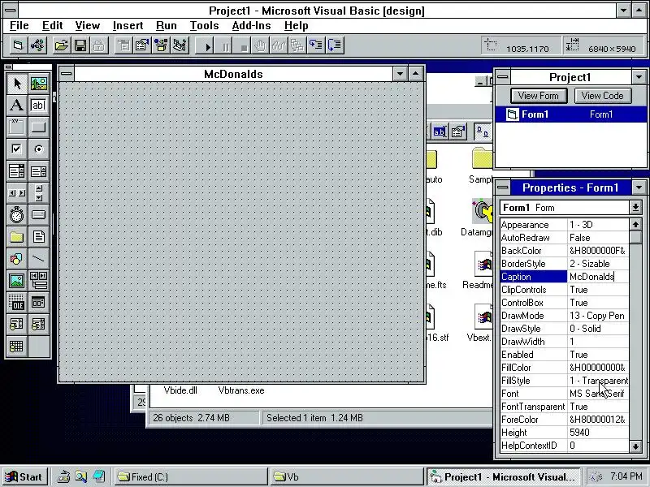
Task: Open a project with the folder icon
Action: [x=62, y=45]
